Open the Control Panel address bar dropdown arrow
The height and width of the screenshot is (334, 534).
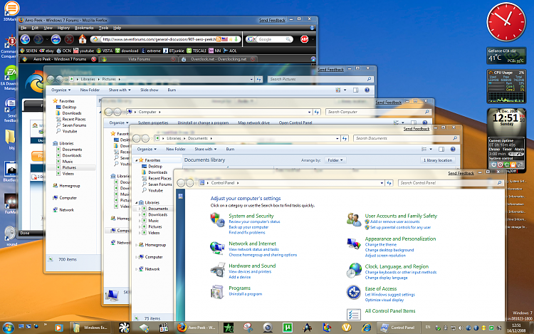pyautogui.click(x=382, y=183)
